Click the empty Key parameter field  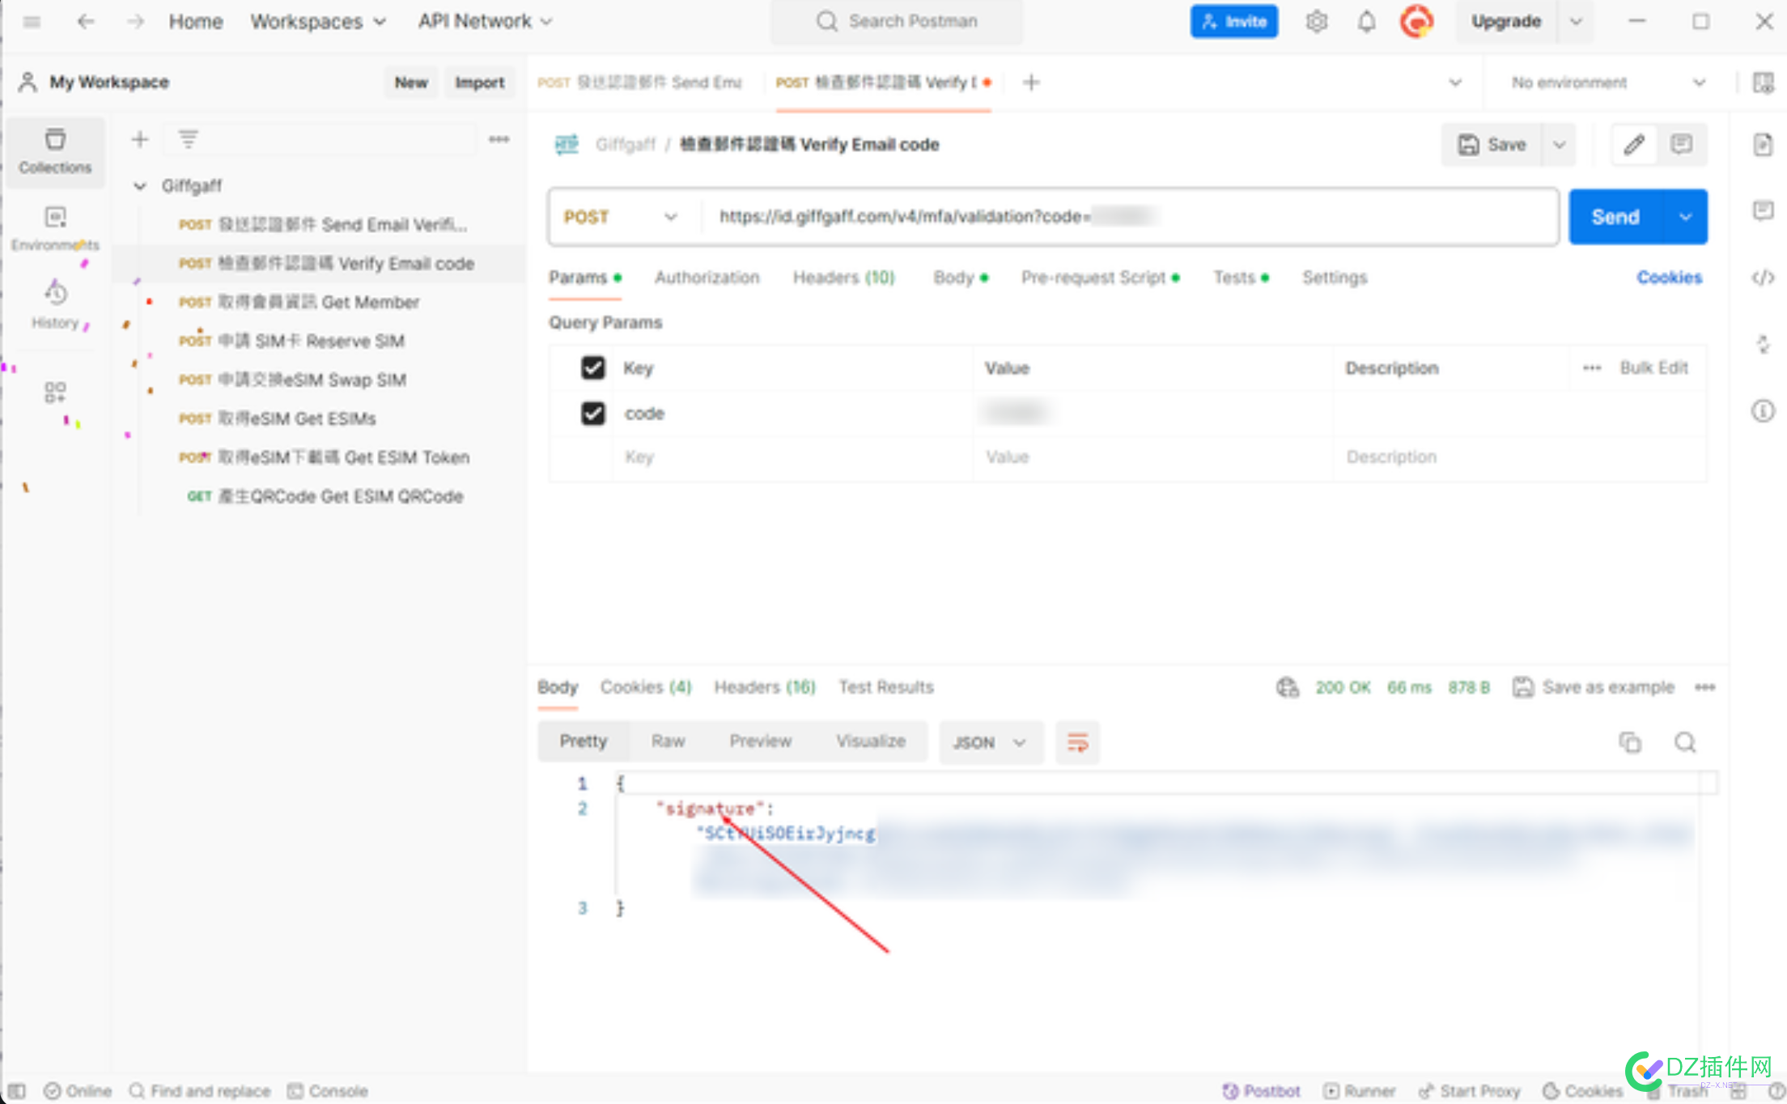coord(792,457)
